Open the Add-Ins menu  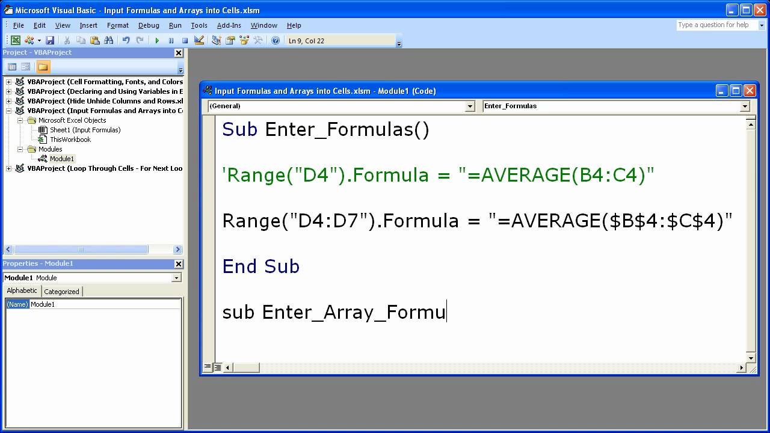coord(229,25)
